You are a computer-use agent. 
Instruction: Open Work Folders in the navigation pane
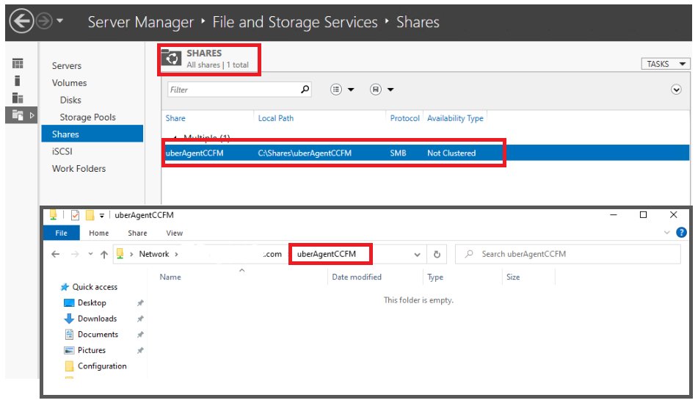[79, 168]
